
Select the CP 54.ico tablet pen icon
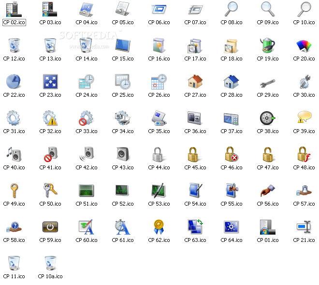coord(196,190)
